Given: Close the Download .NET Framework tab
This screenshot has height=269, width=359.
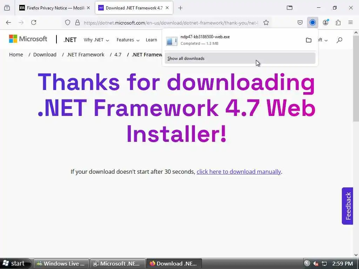Looking at the screenshot, I should (x=167, y=8).
